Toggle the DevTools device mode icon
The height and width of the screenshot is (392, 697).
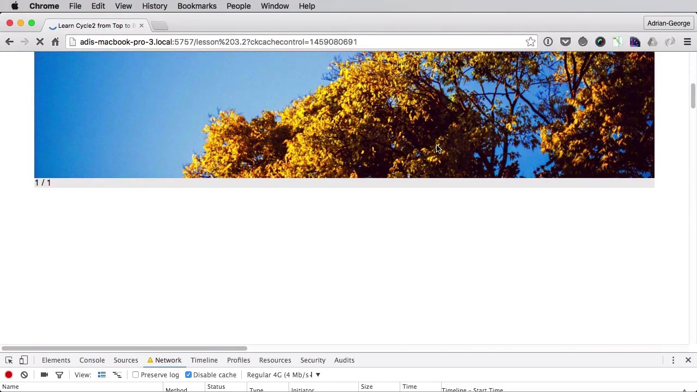click(23, 360)
